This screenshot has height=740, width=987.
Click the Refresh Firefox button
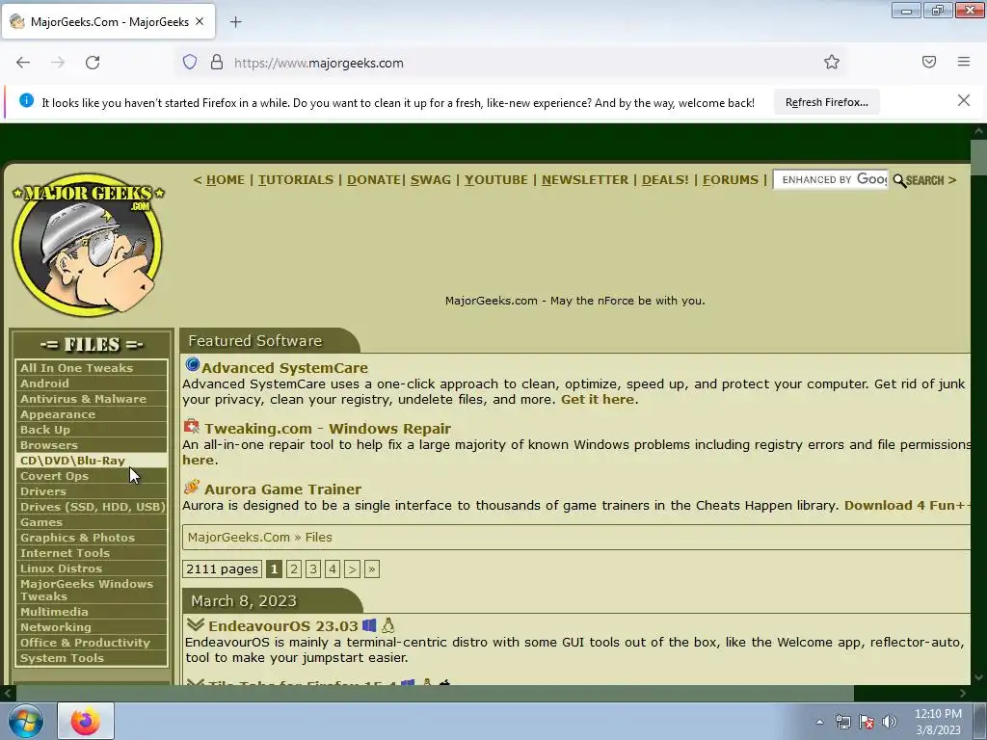[x=826, y=102]
